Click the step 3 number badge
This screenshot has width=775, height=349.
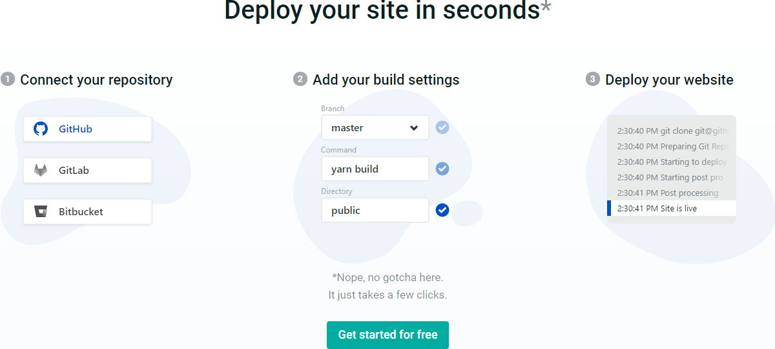click(x=592, y=79)
